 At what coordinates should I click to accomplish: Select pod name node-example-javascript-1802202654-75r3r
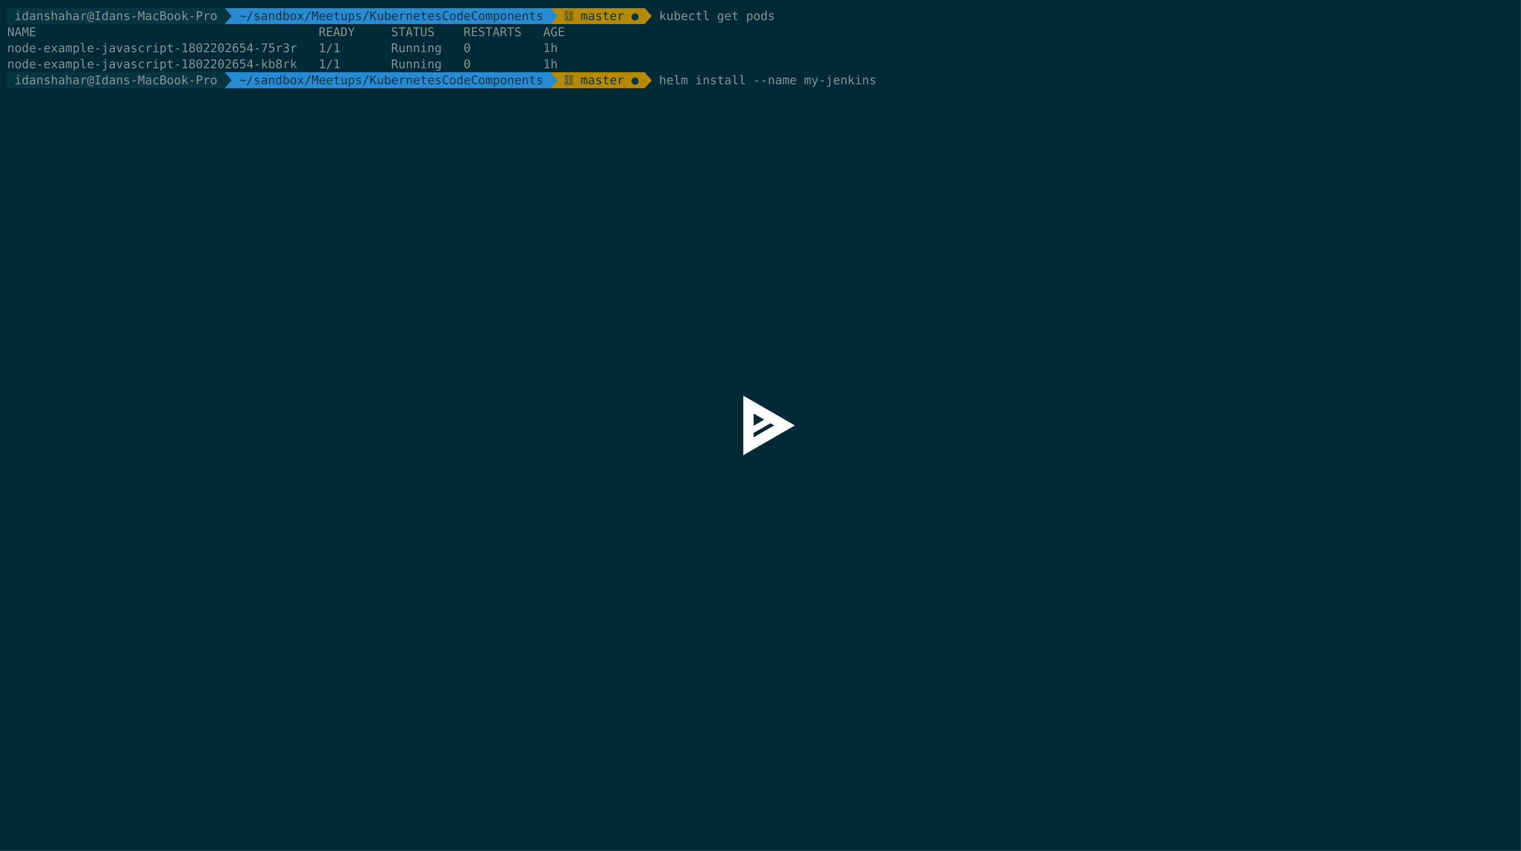coord(152,49)
